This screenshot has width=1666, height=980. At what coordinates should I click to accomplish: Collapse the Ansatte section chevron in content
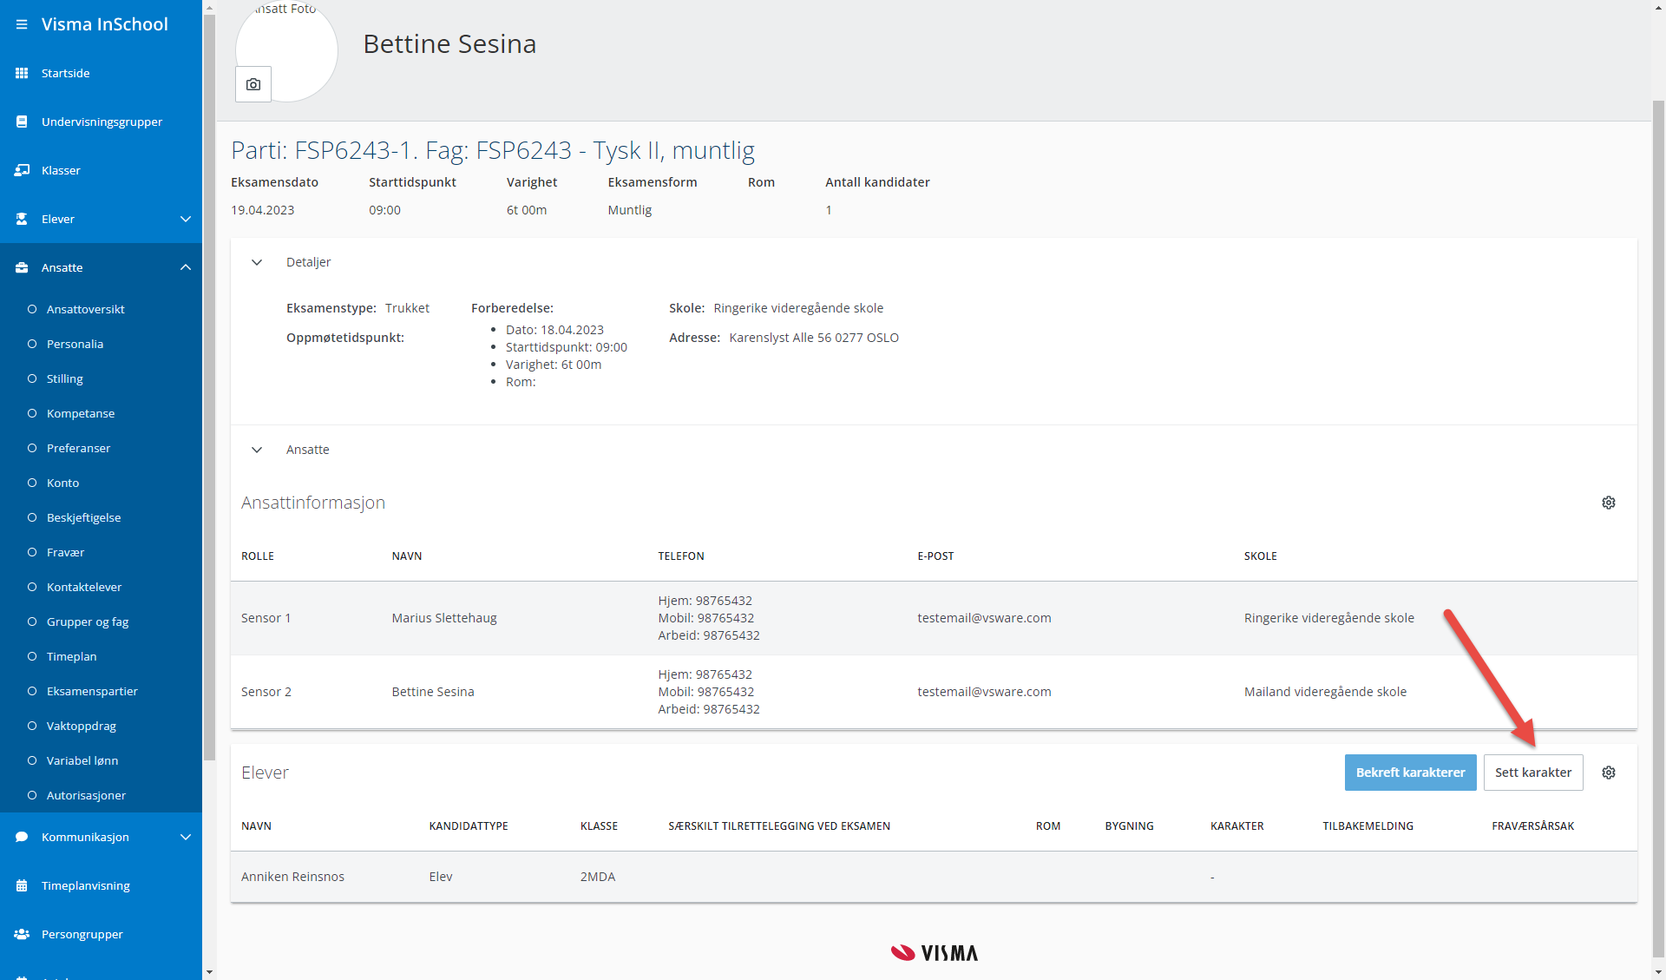pyautogui.click(x=257, y=450)
